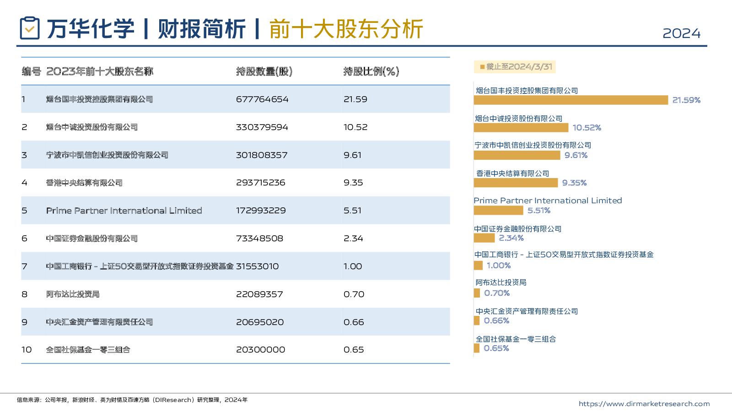Click the orange legend square before 截止至2024/3/31
Image resolution: width=732 pixels, height=412 pixels.
[x=482, y=67]
